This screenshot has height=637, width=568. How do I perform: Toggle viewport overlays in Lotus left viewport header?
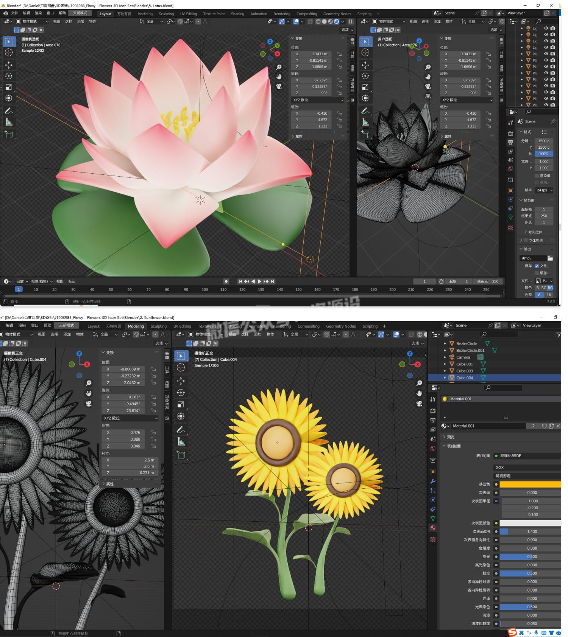pyautogui.click(x=296, y=22)
